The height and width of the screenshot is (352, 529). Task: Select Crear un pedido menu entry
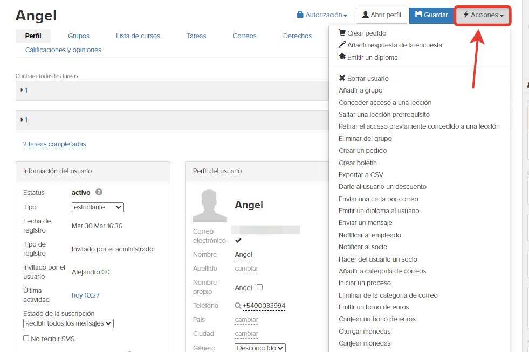pyautogui.click(x=363, y=151)
